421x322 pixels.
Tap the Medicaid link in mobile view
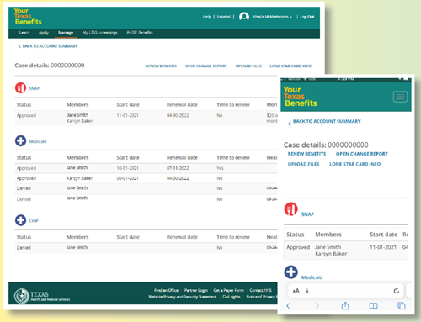(x=312, y=277)
